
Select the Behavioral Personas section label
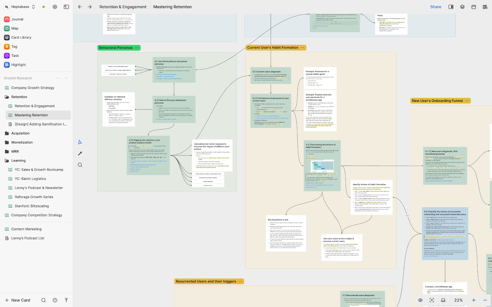tap(116, 48)
